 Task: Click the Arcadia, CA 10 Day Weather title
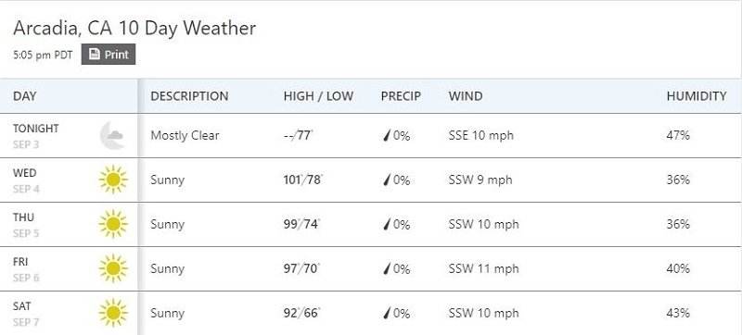click(134, 29)
